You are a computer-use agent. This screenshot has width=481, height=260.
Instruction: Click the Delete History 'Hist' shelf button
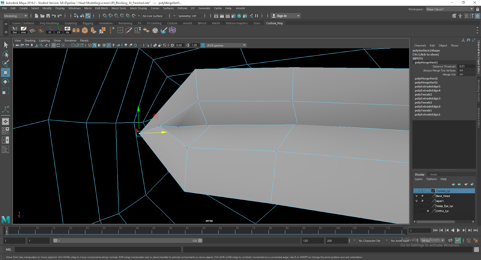click(x=23, y=30)
